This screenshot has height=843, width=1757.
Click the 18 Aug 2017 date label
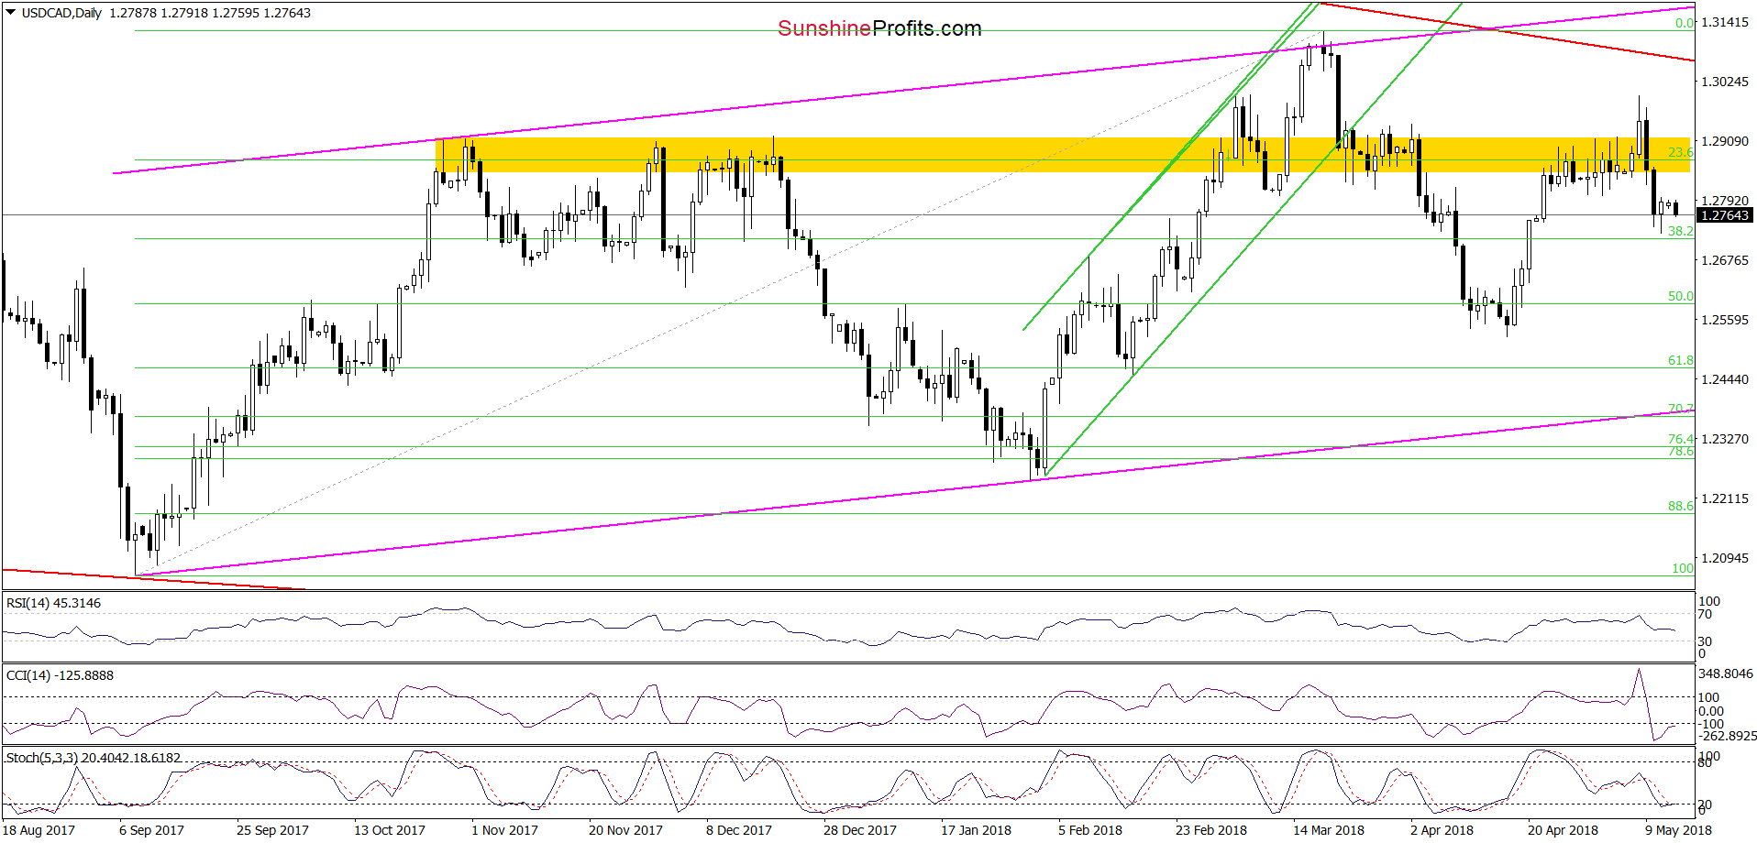point(39,830)
